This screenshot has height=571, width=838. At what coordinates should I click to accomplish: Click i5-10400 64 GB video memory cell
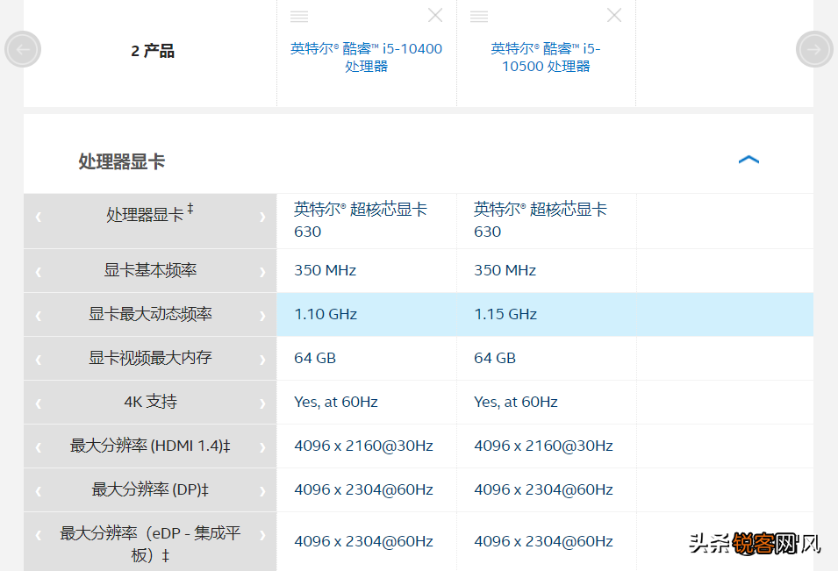click(x=367, y=358)
